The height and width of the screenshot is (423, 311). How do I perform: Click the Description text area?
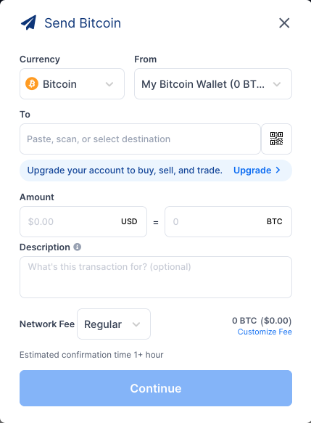click(x=156, y=277)
